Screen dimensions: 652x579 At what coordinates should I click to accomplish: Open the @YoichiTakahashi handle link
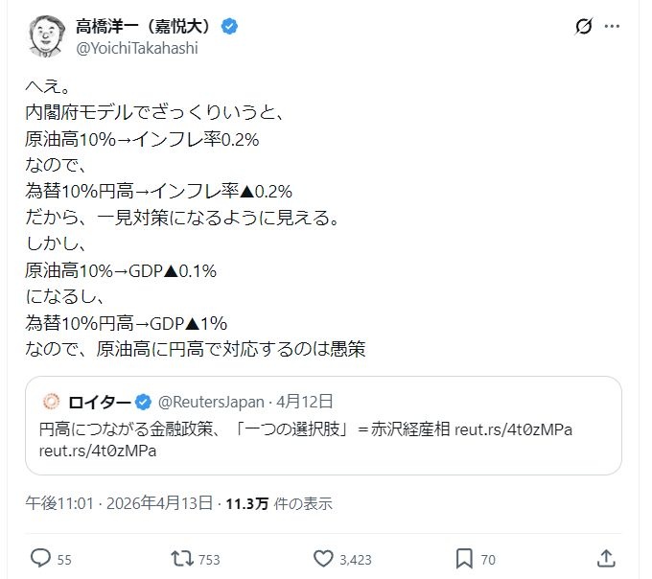tap(136, 48)
